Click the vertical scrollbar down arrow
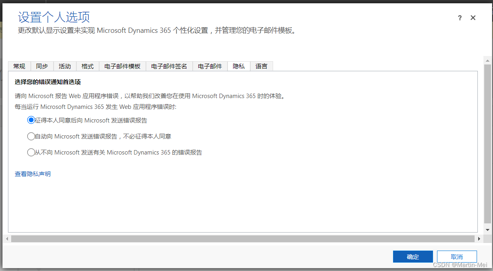The image size is (493, 271). point(487,230)
